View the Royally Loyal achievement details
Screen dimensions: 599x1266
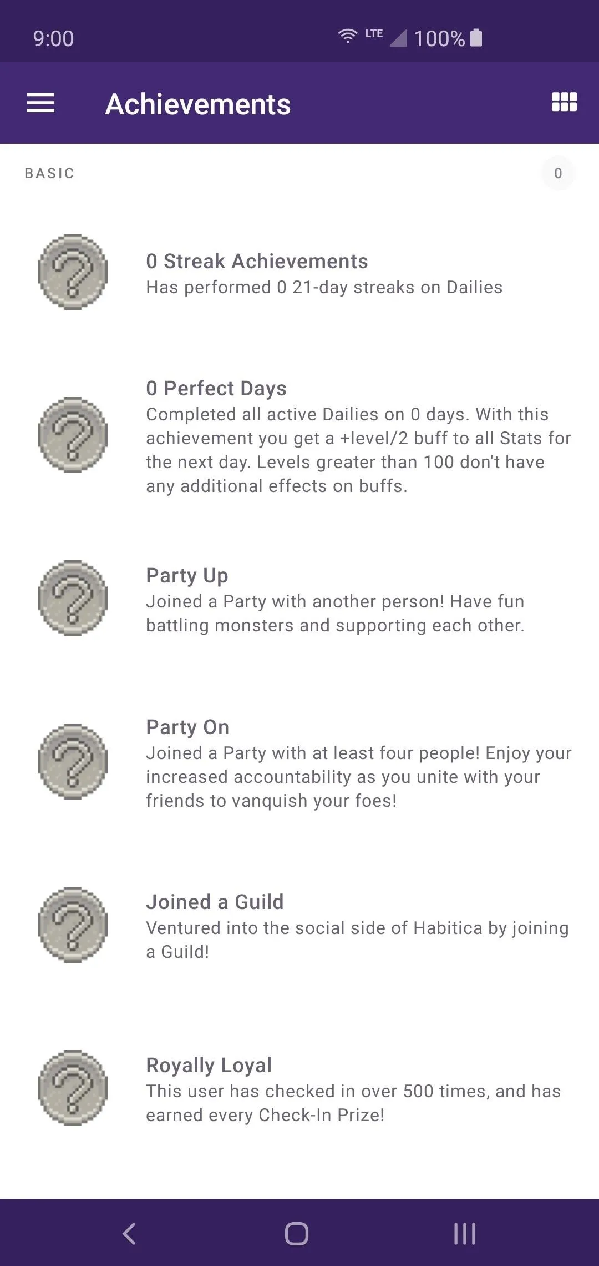209,1066
